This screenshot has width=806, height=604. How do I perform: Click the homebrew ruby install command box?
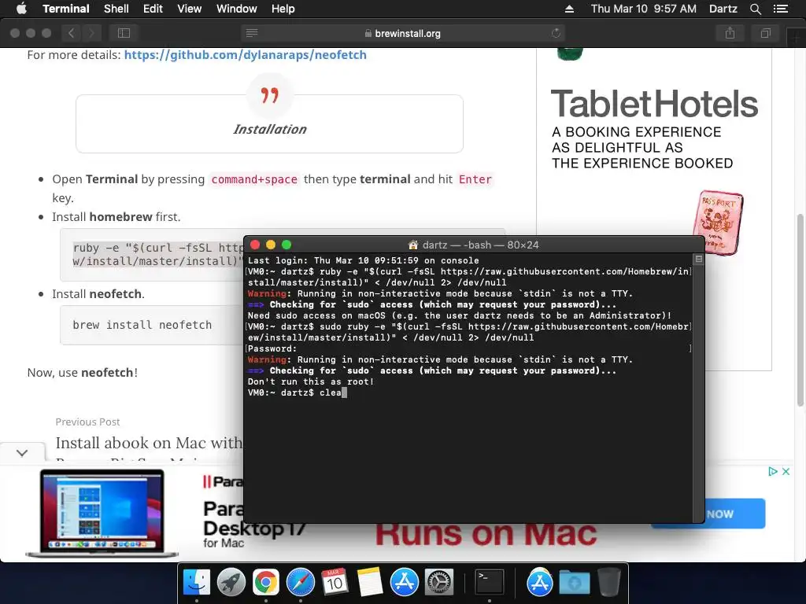coord(152,255)
